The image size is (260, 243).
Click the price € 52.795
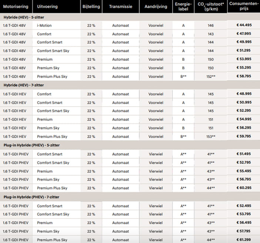[244, 162]
